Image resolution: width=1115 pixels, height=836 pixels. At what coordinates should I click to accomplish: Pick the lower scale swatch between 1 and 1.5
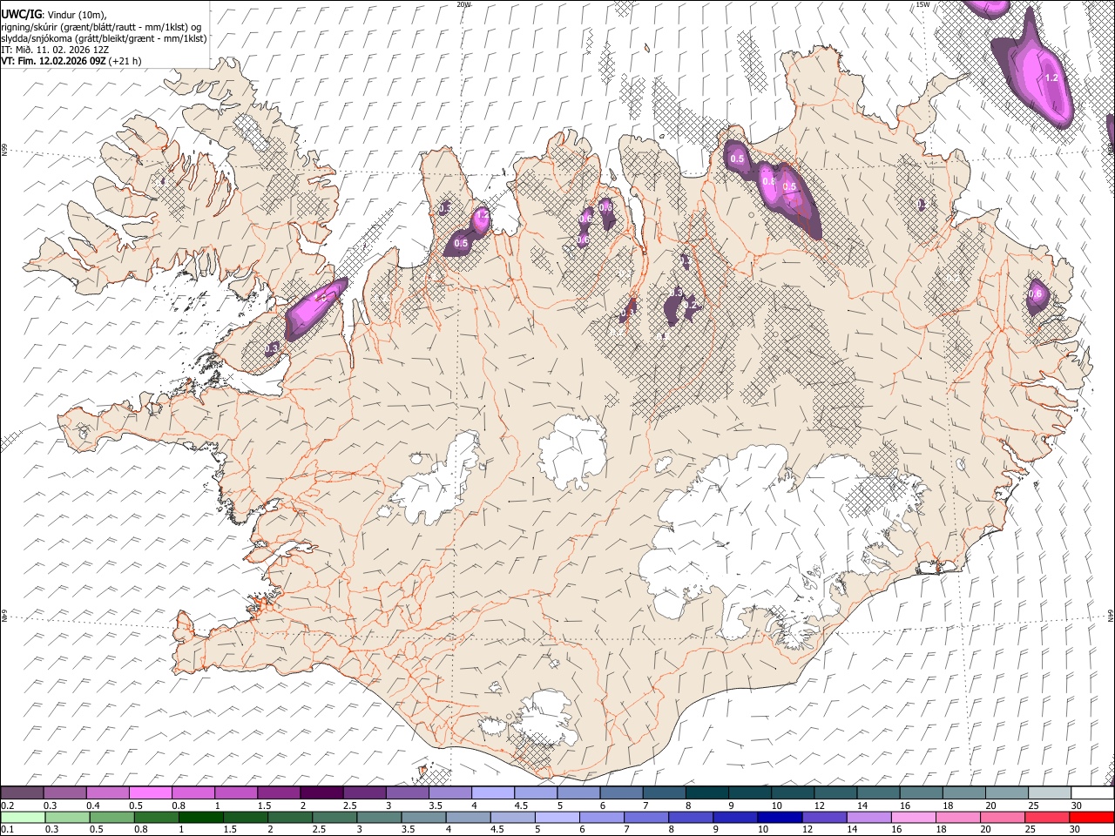click(201, 817)
